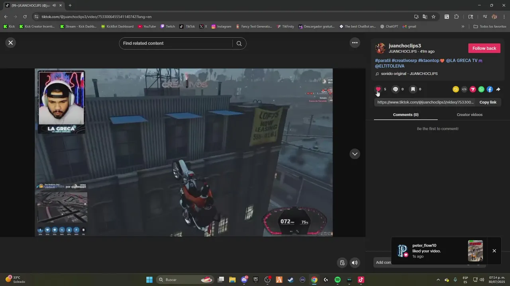
Task: Open the three-dots more options menu
Action: click(355, 43)
